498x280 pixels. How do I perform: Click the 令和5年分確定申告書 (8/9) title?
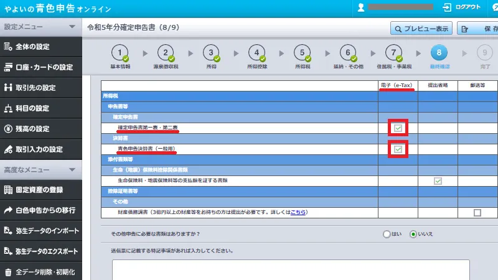(x=133, y=27)
